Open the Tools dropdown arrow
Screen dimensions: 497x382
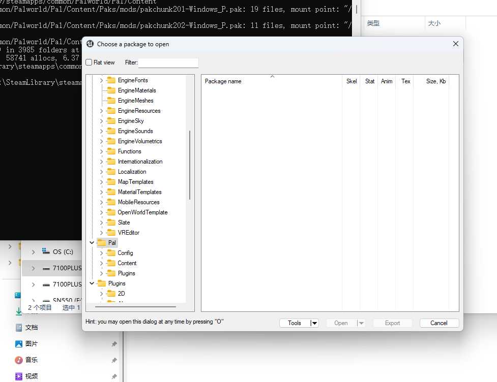pos(314,323)
